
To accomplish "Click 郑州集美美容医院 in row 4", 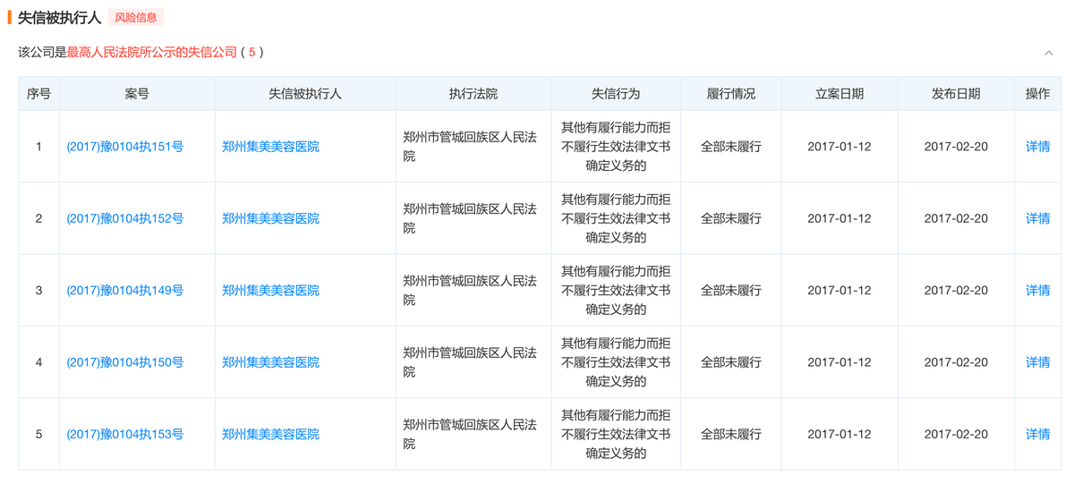I will pos(270,362).
